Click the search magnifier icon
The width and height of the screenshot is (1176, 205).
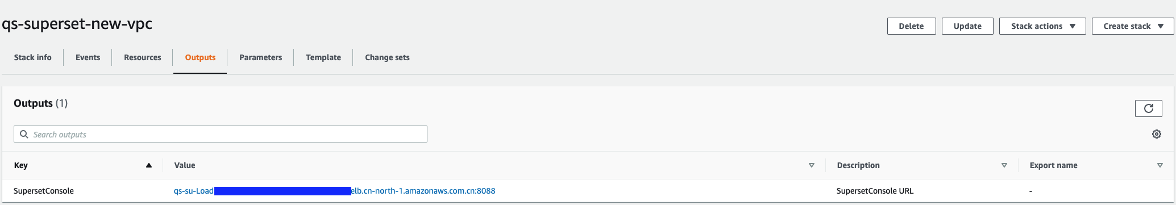(24, 134)
